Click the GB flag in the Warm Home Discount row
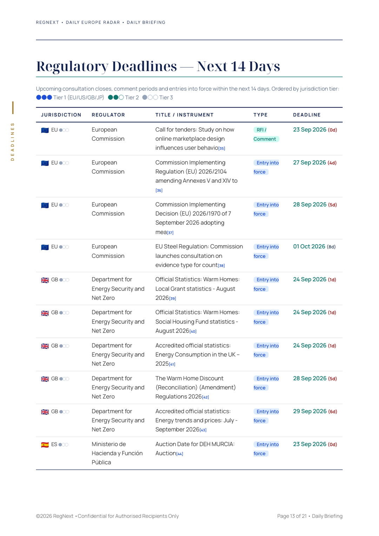Screen dimensions: 379x536 pyautogui.click(x=45, y=379)
